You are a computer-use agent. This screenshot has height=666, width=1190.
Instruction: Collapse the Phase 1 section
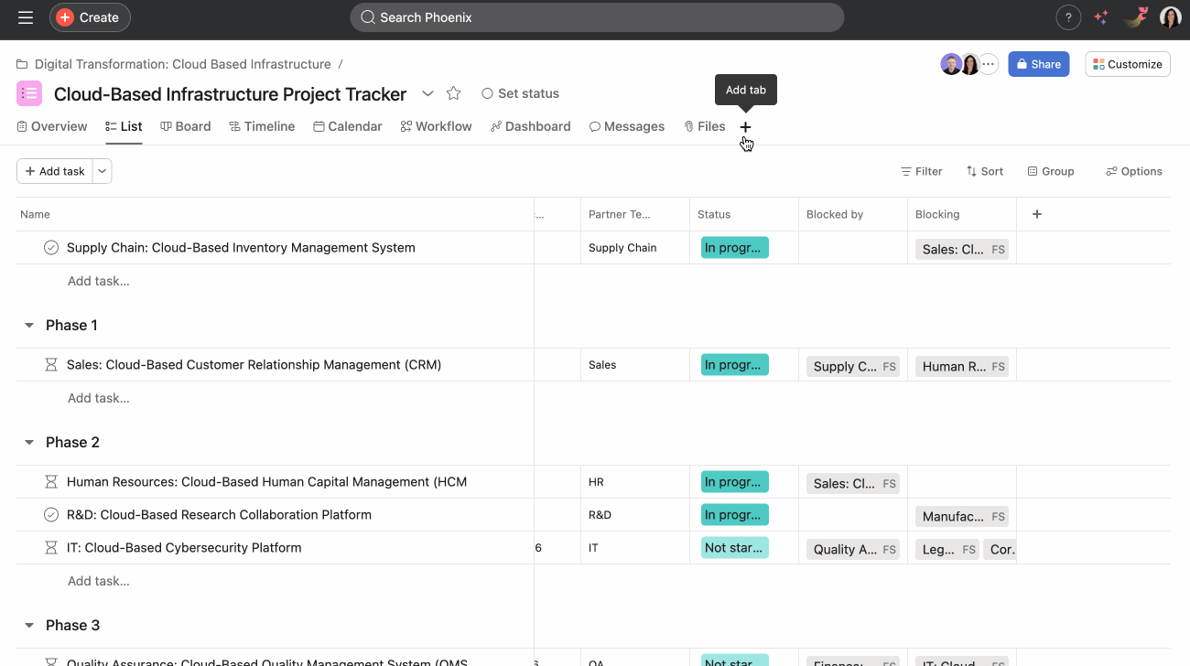tap(29, 326)
